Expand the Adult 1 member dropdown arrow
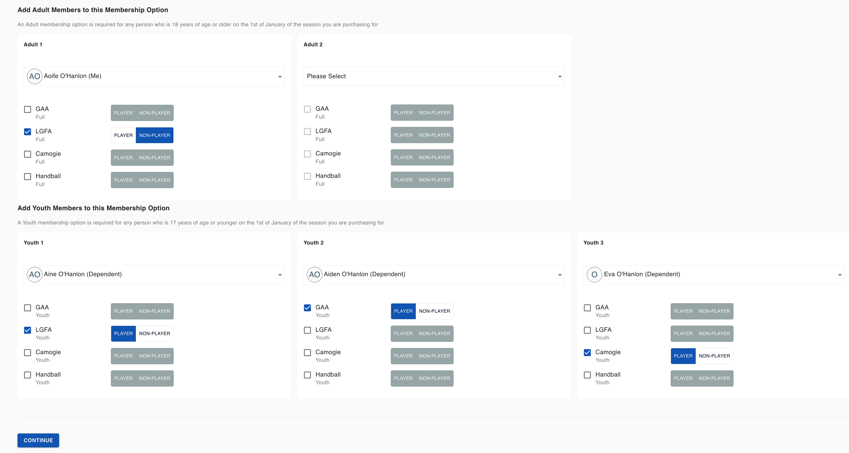The width and height of the screenshot is (849, 453). pyautogui.click(x=280, y=77)
